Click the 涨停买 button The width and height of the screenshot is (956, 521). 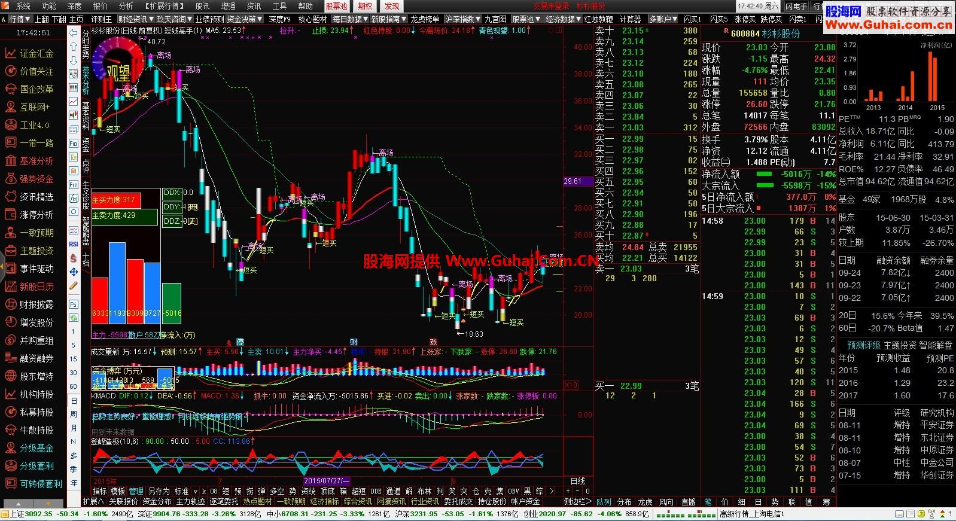[x=745, y=19]
